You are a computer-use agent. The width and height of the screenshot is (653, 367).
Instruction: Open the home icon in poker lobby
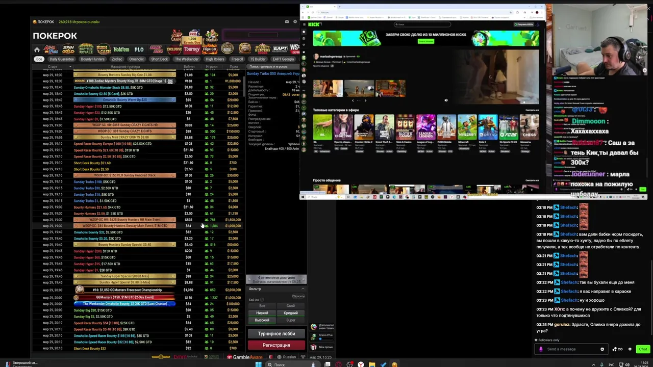tap(37, 49)
